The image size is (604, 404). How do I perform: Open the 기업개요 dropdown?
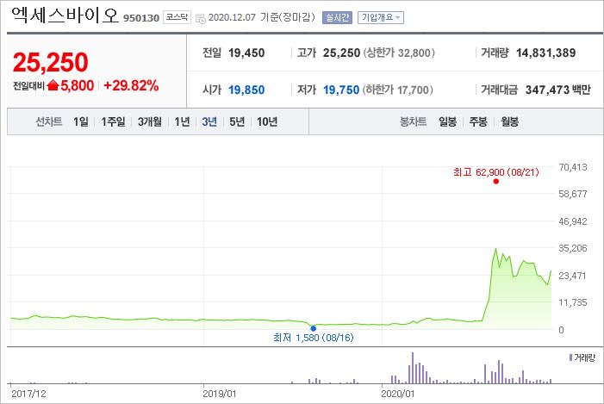(x=381, y=18)
